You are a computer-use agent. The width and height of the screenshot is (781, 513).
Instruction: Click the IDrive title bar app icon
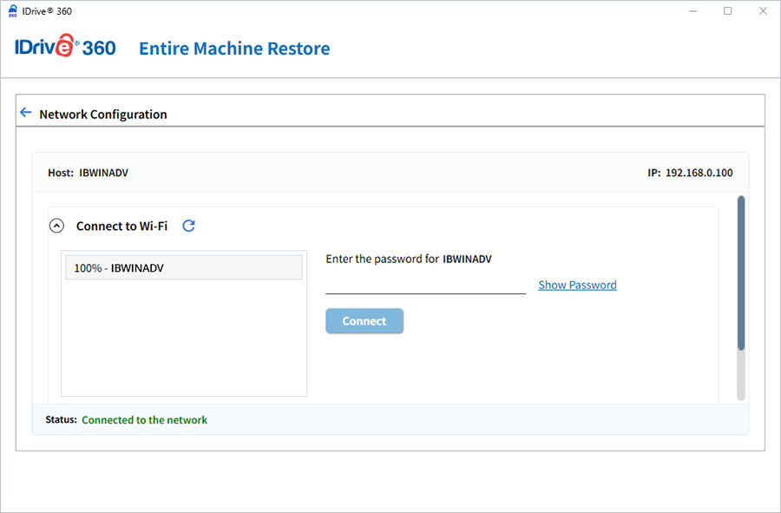point(13,11)
